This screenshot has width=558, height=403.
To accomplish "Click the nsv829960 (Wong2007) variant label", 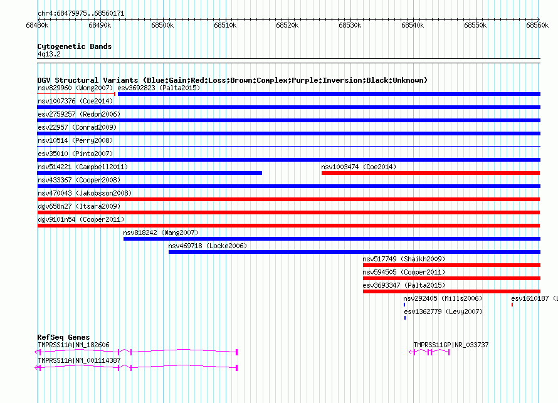I will pyautogui.click(x=75, y=88).
